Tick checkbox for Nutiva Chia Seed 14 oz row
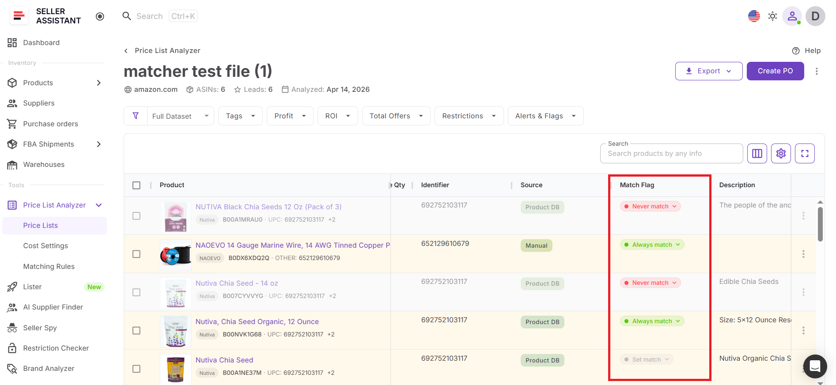This screenshot has width=836, height=385. (136, 293)
